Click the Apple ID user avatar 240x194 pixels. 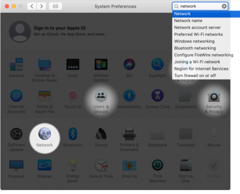coord(20,32)
